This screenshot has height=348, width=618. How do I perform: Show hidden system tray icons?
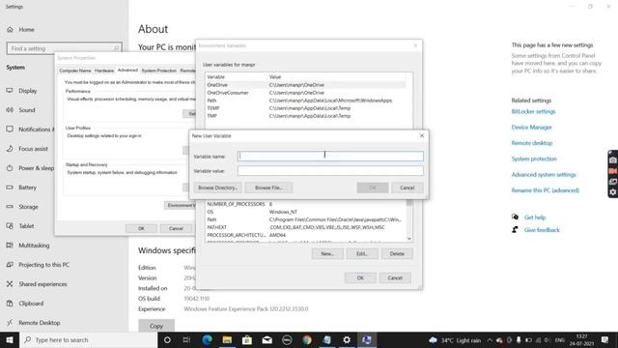point(490,340)
